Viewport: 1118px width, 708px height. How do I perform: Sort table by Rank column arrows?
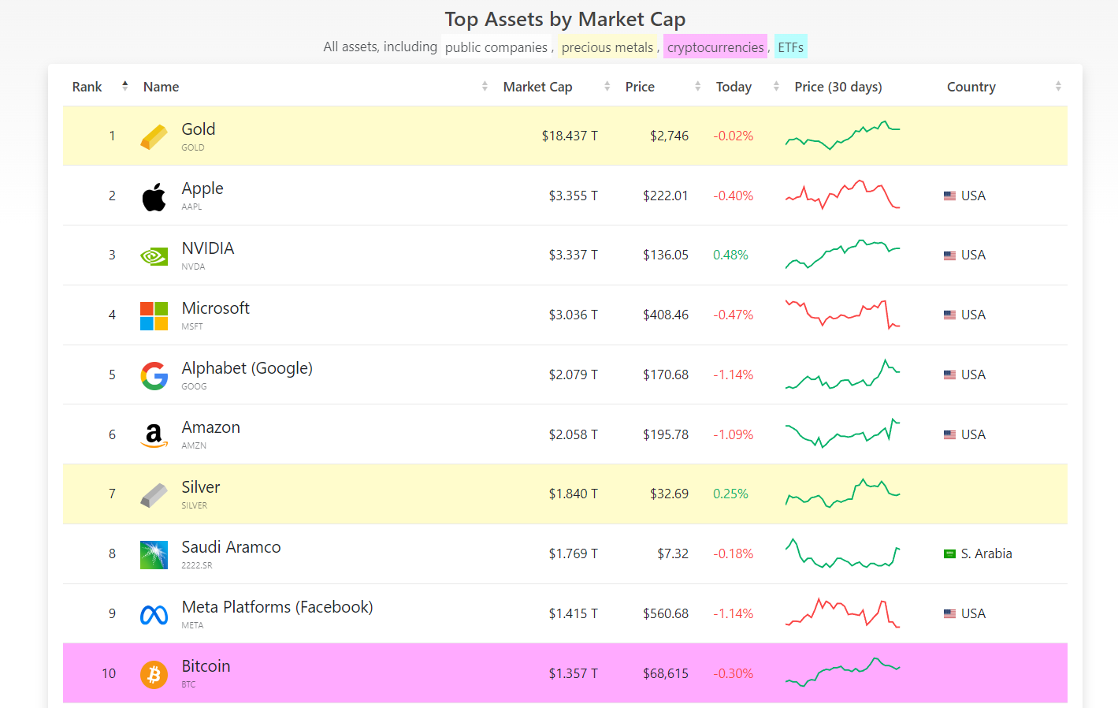point(124,86)
